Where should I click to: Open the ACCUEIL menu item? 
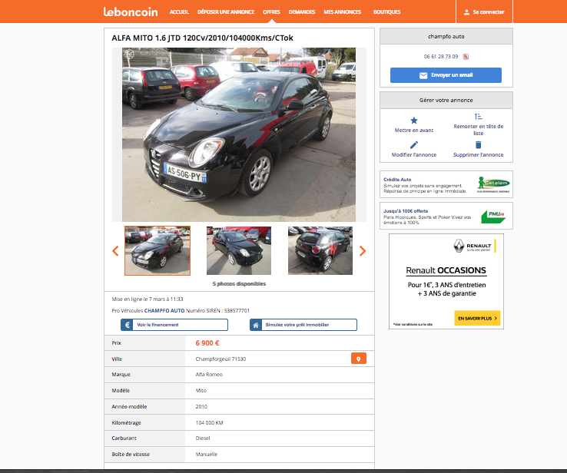pyautogui.click(x=179, y=12)
